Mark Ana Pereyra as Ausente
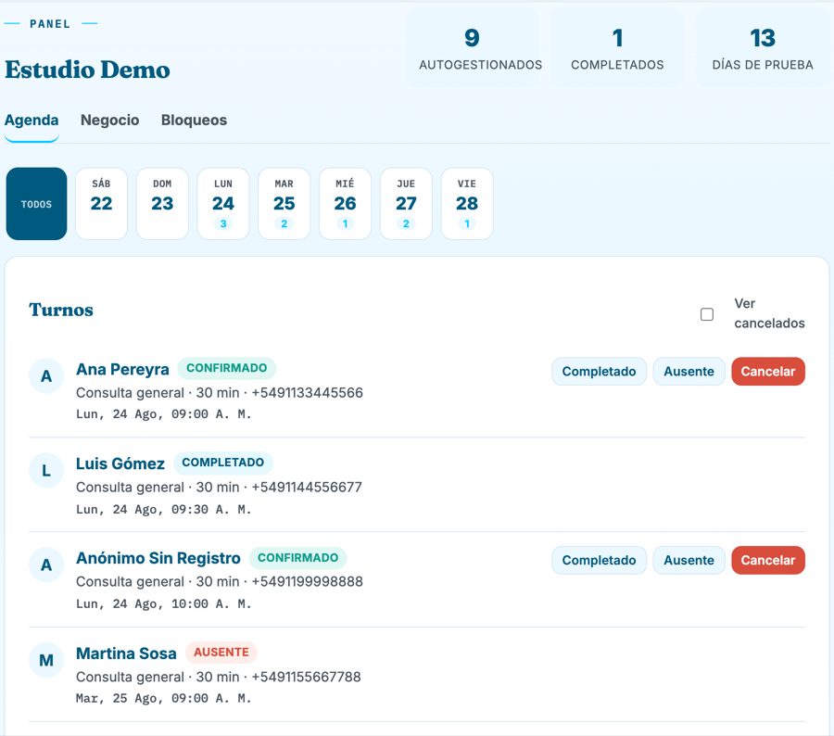 click(689, 372)
